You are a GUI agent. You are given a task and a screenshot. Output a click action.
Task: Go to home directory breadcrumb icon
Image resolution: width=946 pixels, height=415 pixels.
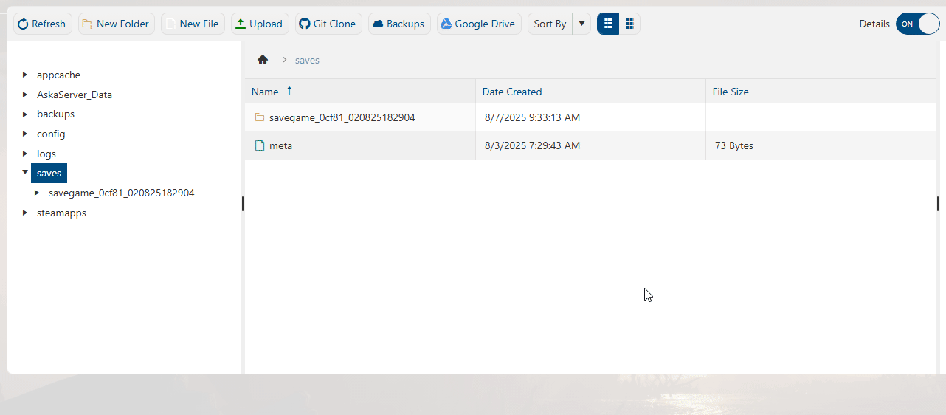[x=263, y=60]
